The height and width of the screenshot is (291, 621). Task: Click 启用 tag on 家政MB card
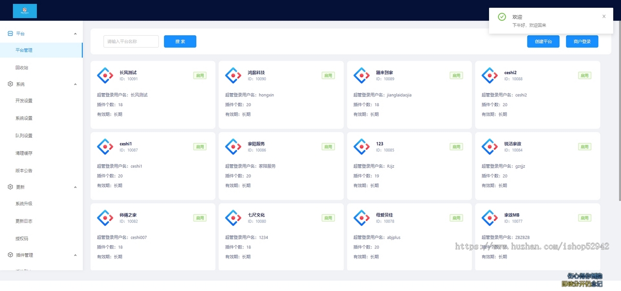coord(585,218)
